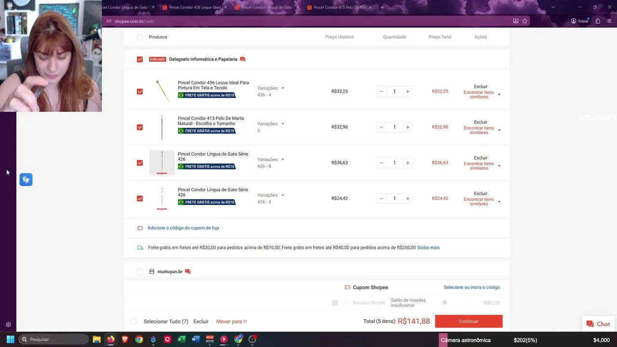This screenshot has width=617, height=347.
Task: Click the free shipping truck icon
Action: [140, 248]
